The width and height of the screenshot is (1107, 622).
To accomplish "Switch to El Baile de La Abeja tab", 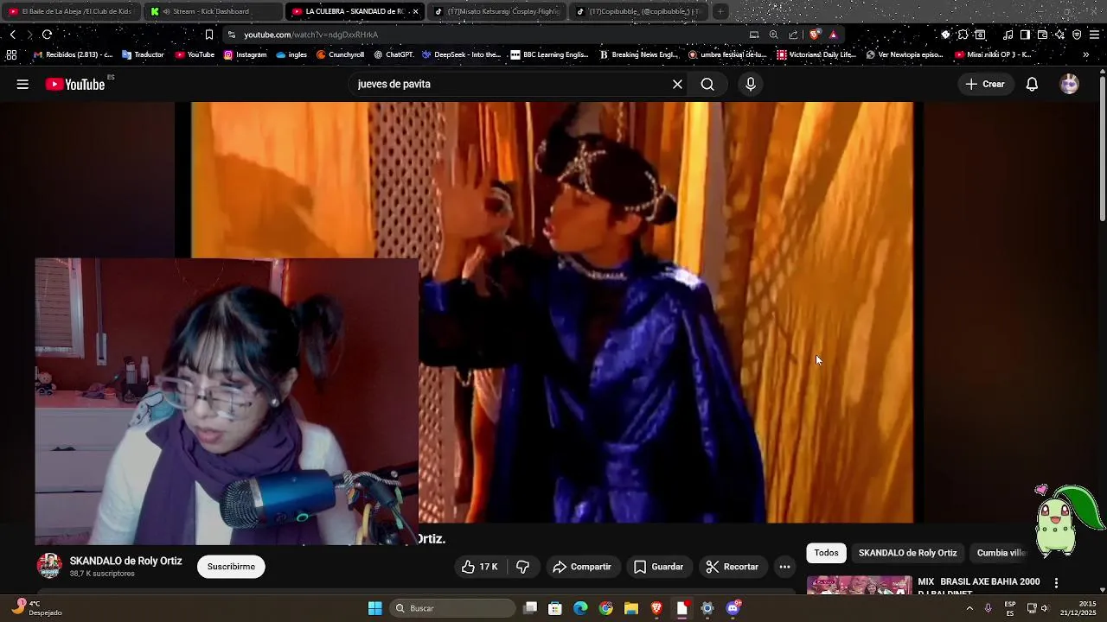I will pyautogui.click(x=70, y=11).
